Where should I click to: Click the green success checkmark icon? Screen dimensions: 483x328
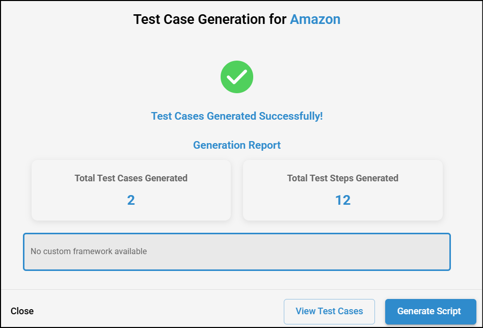click(x=237, y=76)
